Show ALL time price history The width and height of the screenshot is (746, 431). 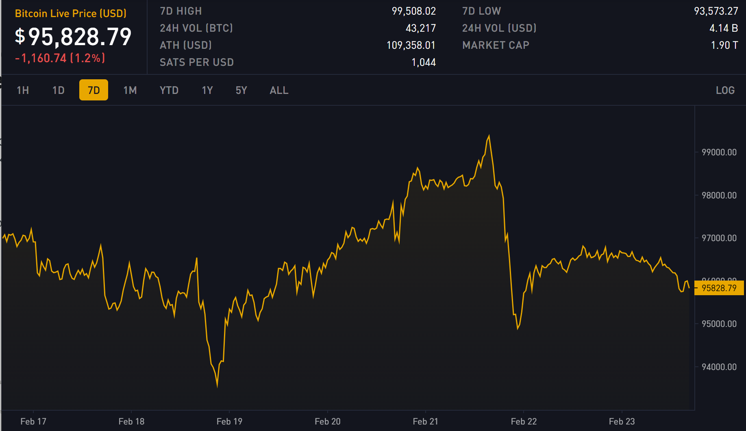(x=279, y=90)
